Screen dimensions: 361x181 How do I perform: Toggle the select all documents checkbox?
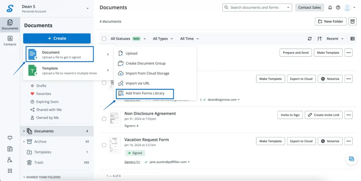tap(104, 39)
